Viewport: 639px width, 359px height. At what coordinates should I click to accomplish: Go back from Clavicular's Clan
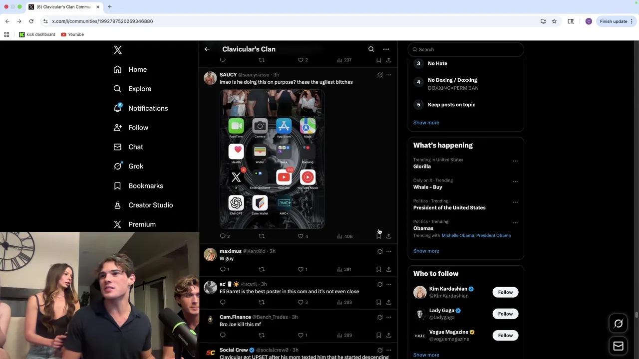207,49
